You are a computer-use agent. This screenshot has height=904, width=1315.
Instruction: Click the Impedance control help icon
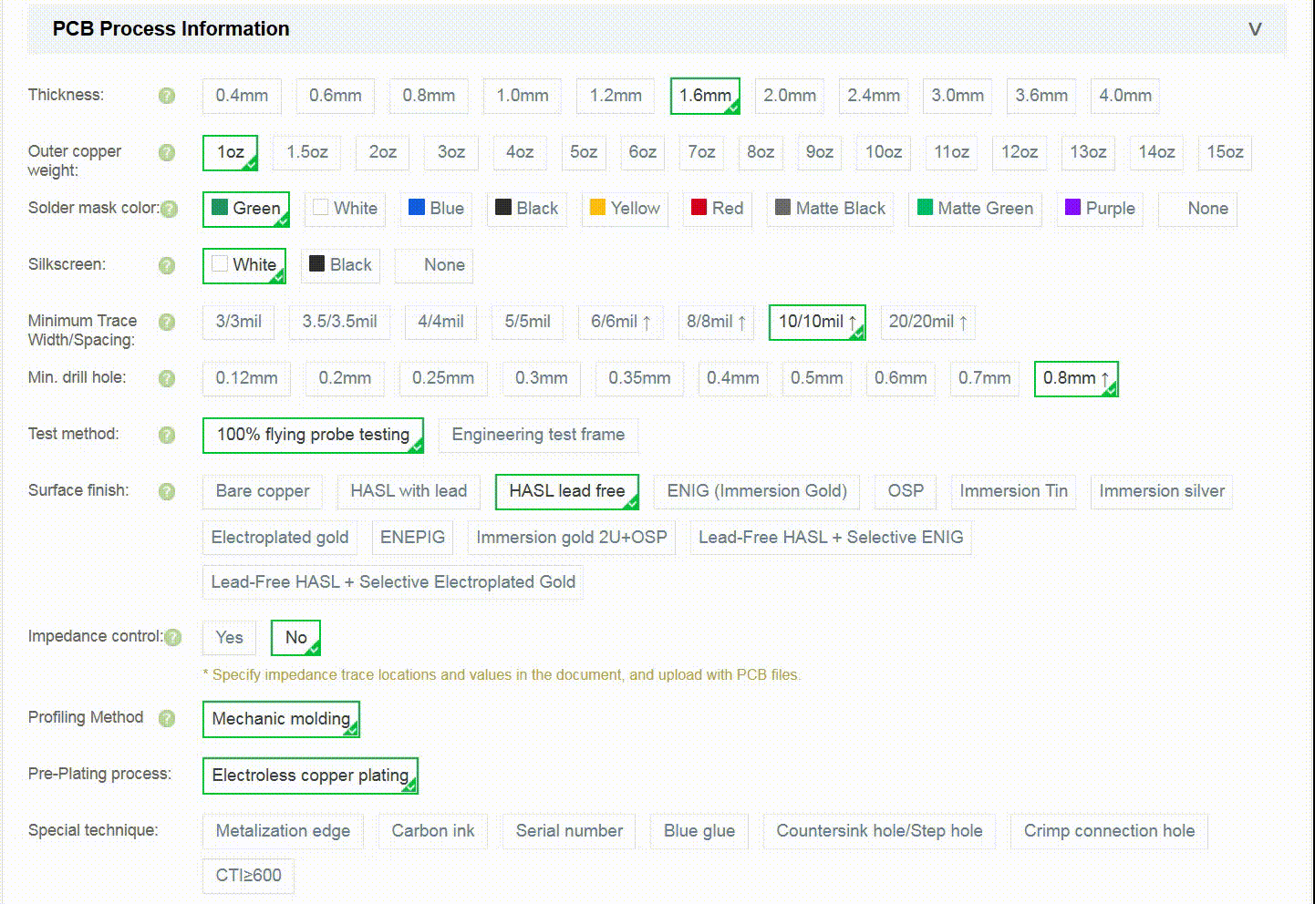[x=172, y=637]
